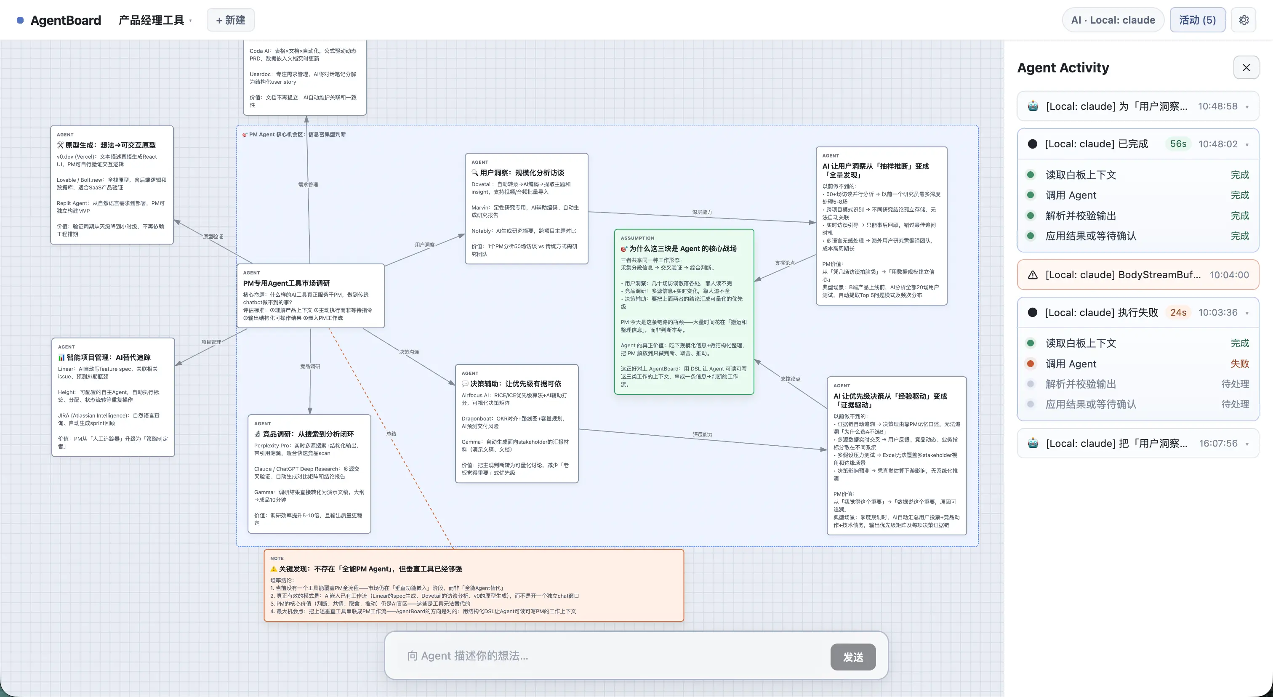Click the + 新建 button
This screenshot has width=1273, height=697.
point(230,20)
